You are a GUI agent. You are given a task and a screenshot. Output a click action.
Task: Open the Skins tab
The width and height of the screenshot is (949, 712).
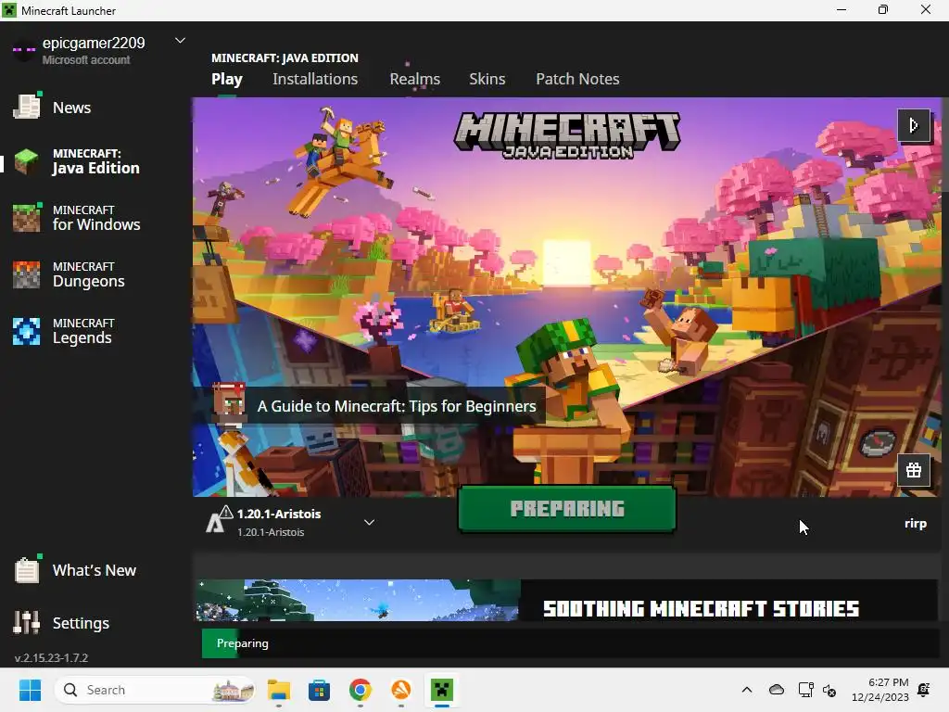[x=487, y=79]
